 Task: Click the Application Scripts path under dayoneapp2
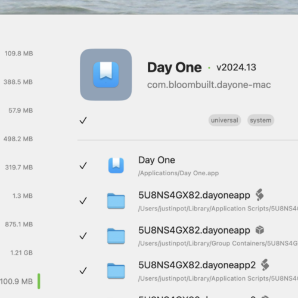point(218,278)
